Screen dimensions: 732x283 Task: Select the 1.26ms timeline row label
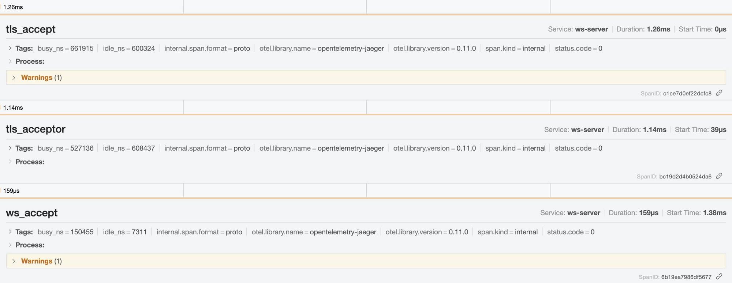coord(13,7)
